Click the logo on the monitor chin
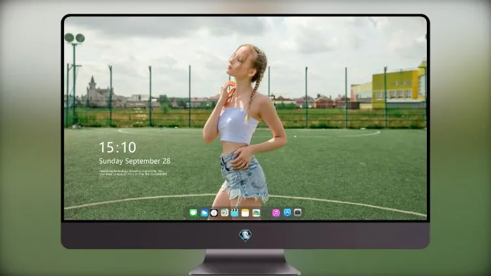Viewport: 491px width, 276px height. tap(245, 235)
